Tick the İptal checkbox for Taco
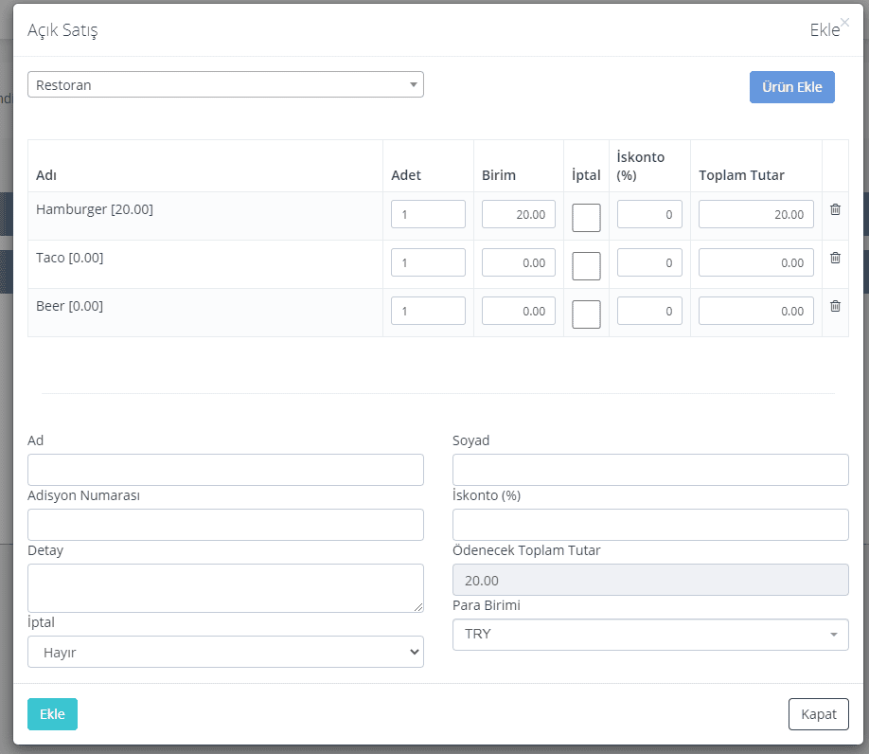 (586, 266)
